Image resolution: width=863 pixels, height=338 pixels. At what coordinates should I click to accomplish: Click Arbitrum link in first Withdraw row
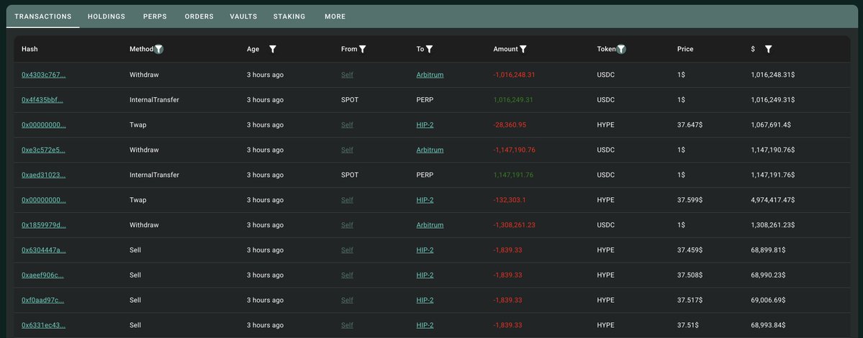[430, 75]
